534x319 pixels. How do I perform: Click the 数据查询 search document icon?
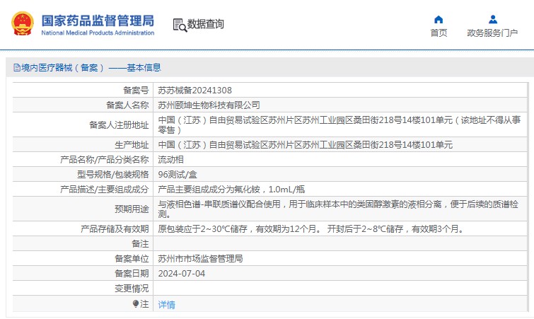coord(180,25)
